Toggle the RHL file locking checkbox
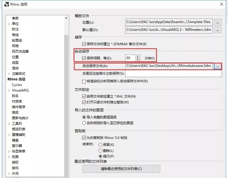The image size is (228, 178). [84, 96]
